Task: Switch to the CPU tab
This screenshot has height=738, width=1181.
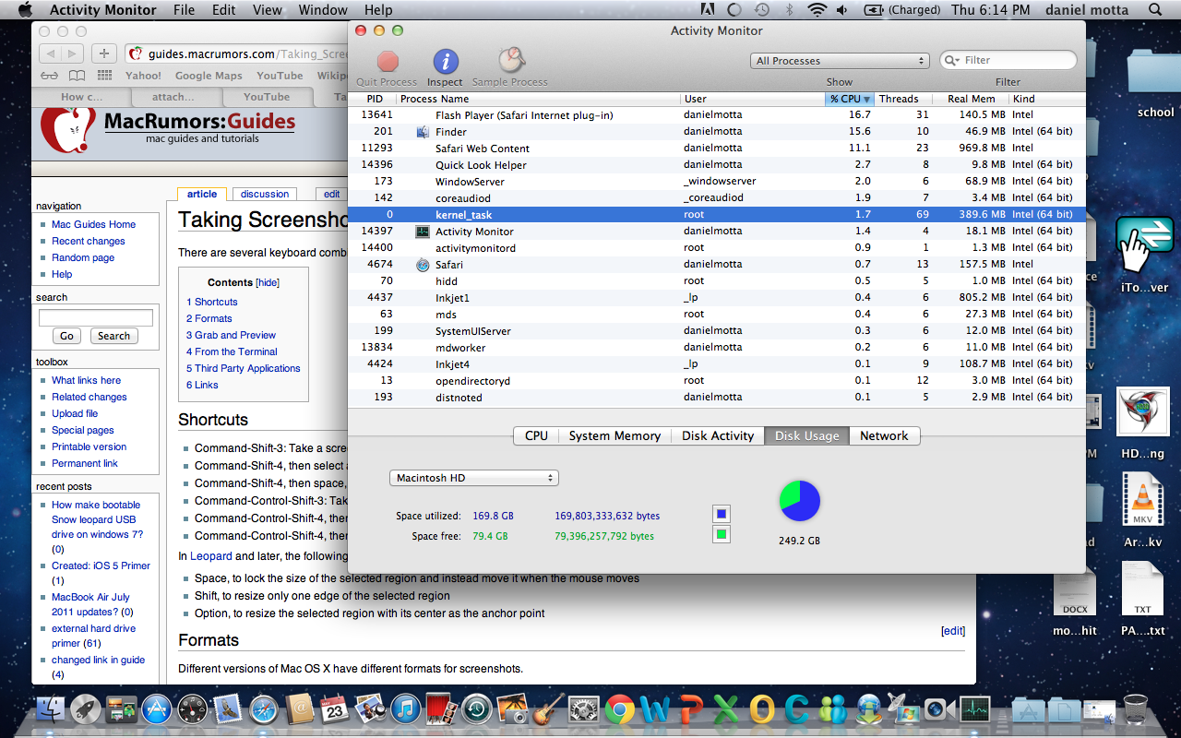Action: point(536,435)
